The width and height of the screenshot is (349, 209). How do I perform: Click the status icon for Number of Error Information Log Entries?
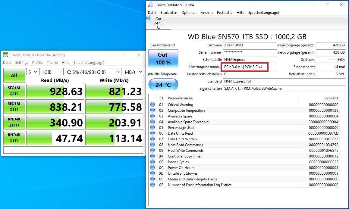(x=152, y=185)
